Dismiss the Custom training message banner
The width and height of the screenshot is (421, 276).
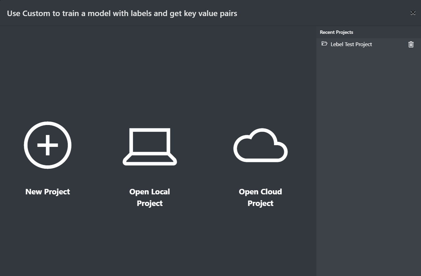pyautogui.click(x=413, y=13)
